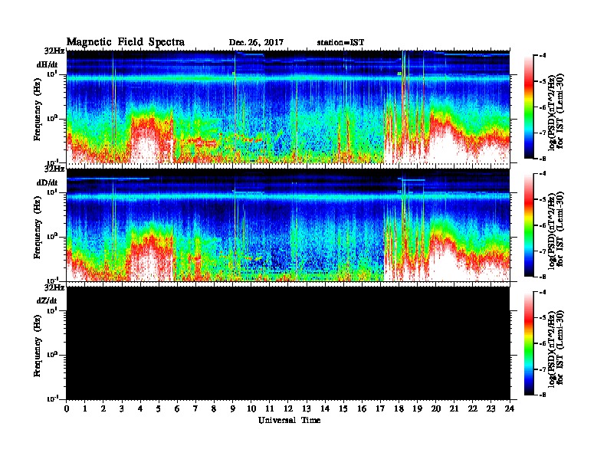
Task: Click the 'dH/dt' panel label
Action: pos(48,64)
